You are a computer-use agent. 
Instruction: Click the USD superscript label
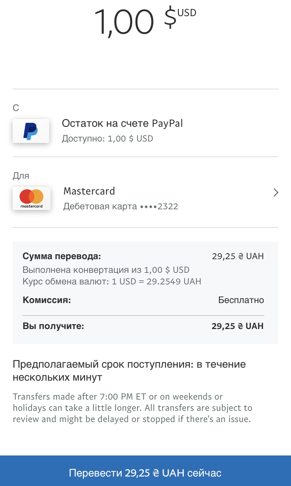187,13
